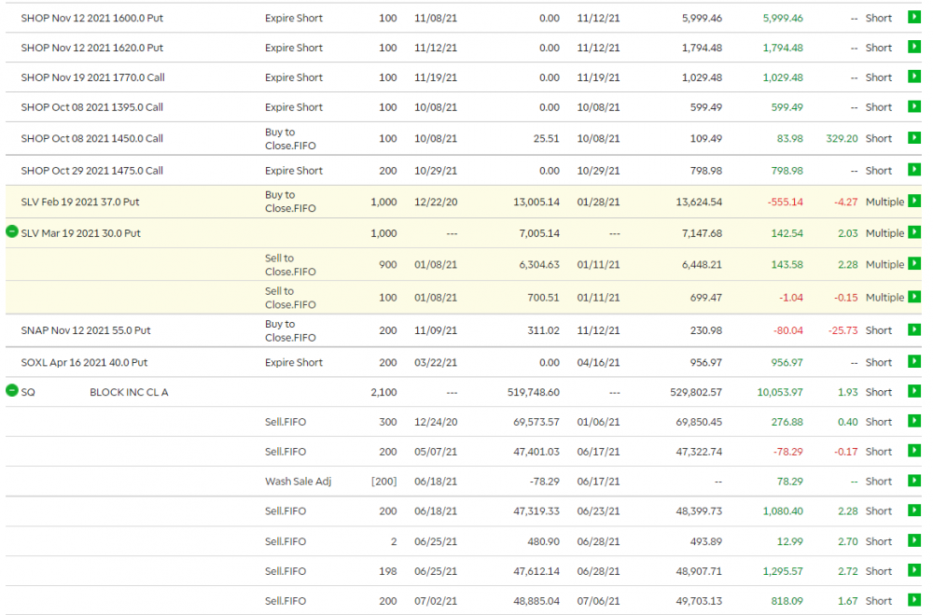Collapse the SLV Mar 19 2021 30.0 Put group

[x=12, y=231]
